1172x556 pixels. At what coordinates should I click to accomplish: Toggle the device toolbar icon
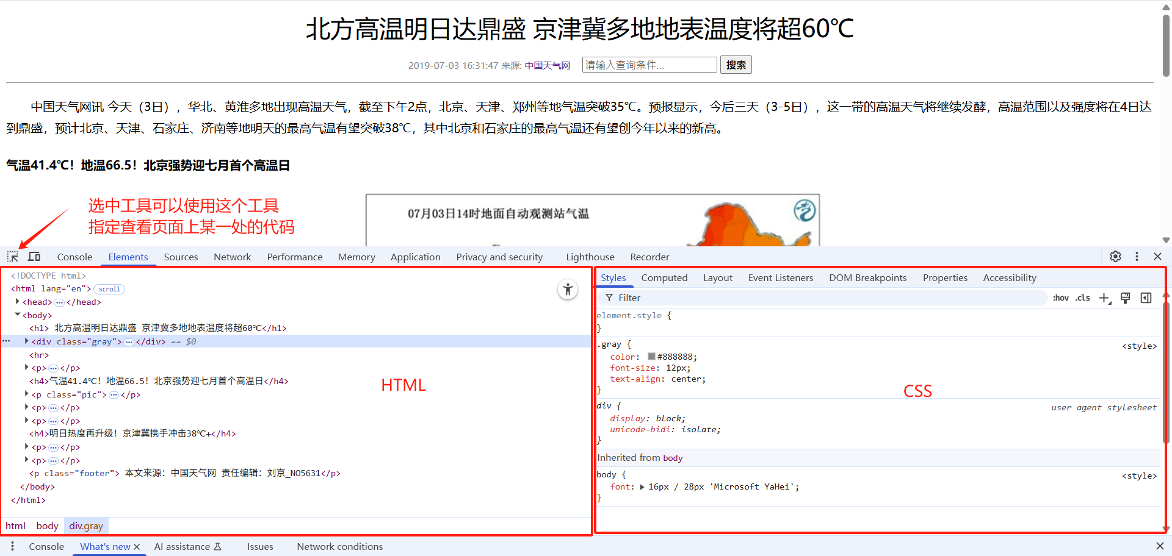click(34, 257)
